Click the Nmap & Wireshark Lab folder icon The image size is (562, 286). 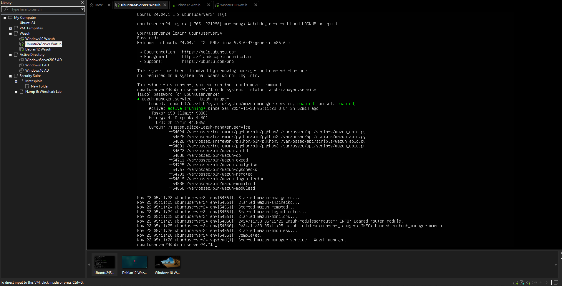[x=21, y=92]
